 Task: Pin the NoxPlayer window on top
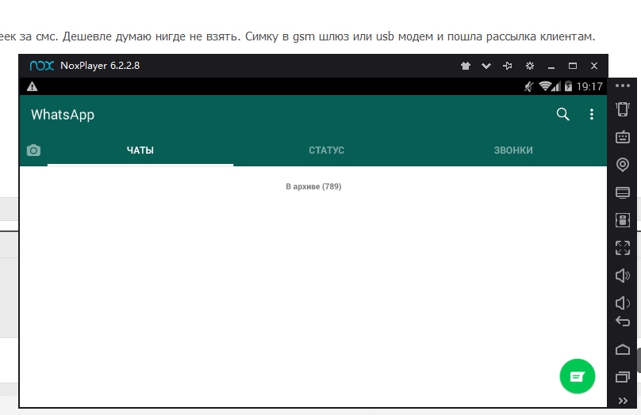pos(507,66)
